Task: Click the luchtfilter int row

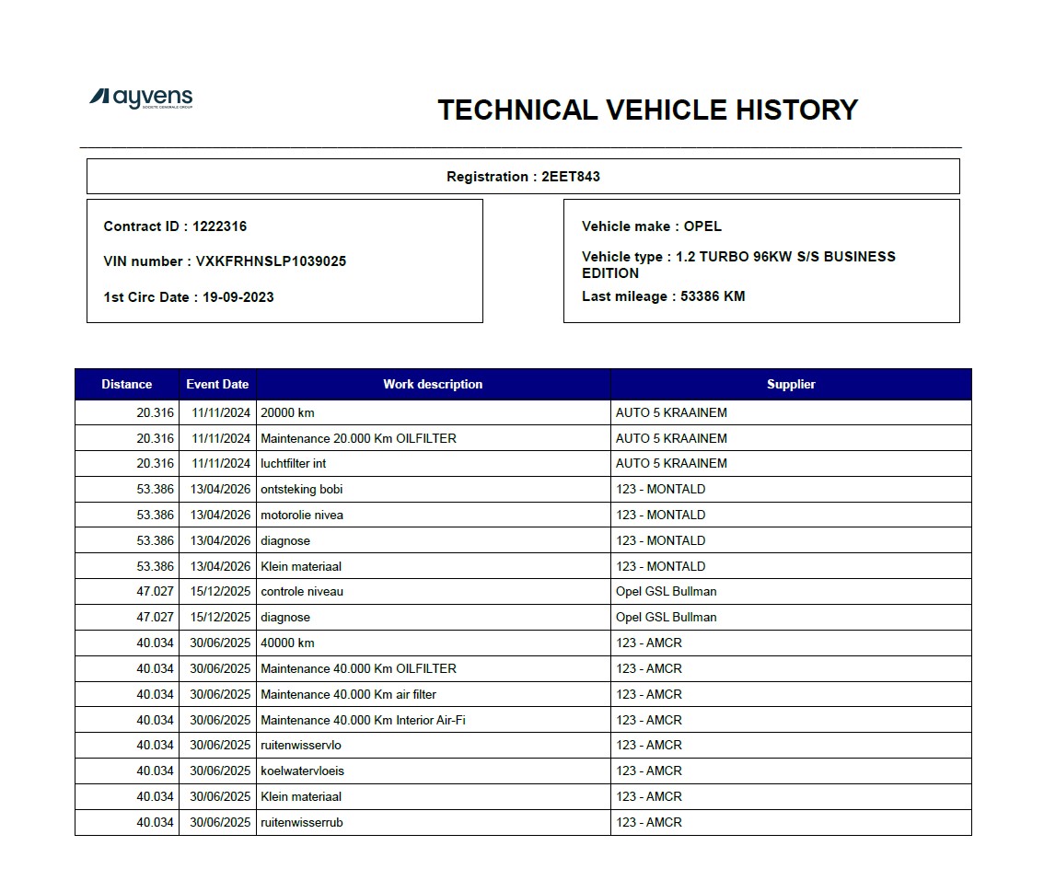Action: pyautogui.click(x=523, y=463)
